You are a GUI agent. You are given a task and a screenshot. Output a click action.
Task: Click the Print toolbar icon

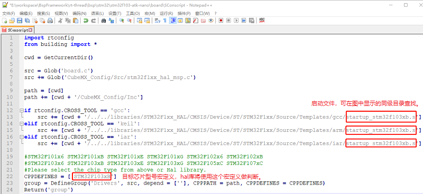coord(50,21)
